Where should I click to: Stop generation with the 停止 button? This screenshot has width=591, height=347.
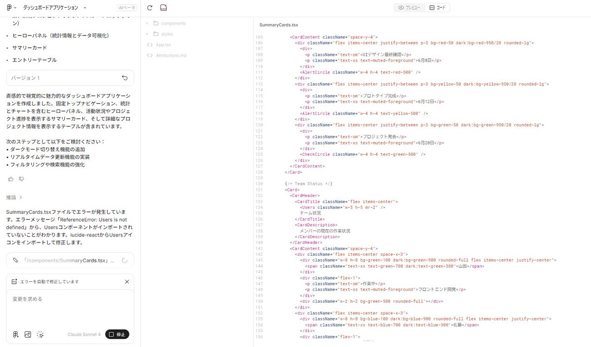[117, 334]
